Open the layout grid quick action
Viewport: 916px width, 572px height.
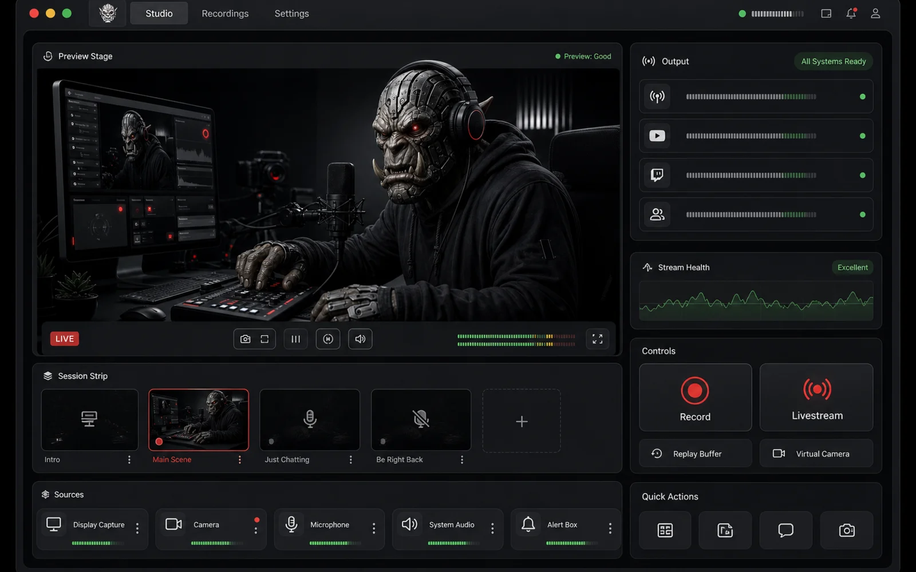tap(665, 530)
